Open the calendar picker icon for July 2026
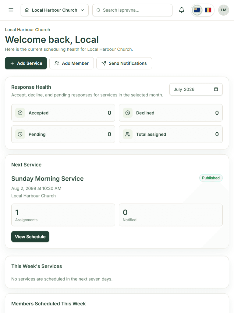Viewport: 234px width, 313px height. [x=216, y=89]
